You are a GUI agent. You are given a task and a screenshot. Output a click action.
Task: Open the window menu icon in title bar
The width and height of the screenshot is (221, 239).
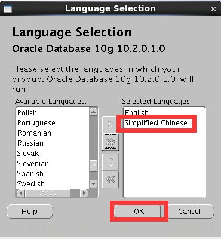(x=8, y=9)
